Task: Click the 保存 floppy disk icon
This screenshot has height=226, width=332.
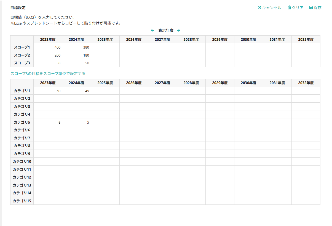Action: pyautogui.click(x=311, y=7)
